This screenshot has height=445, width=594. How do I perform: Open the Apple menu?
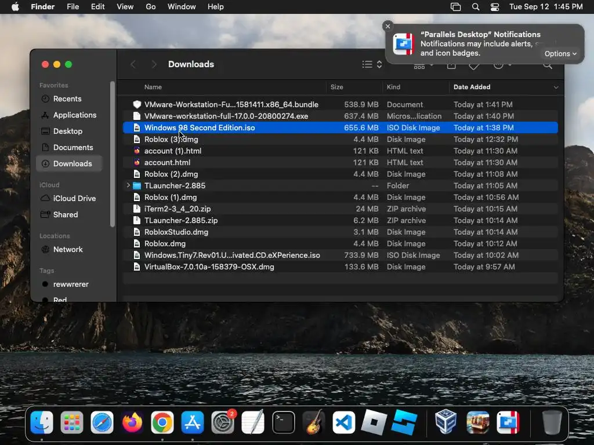click(15, 7)
